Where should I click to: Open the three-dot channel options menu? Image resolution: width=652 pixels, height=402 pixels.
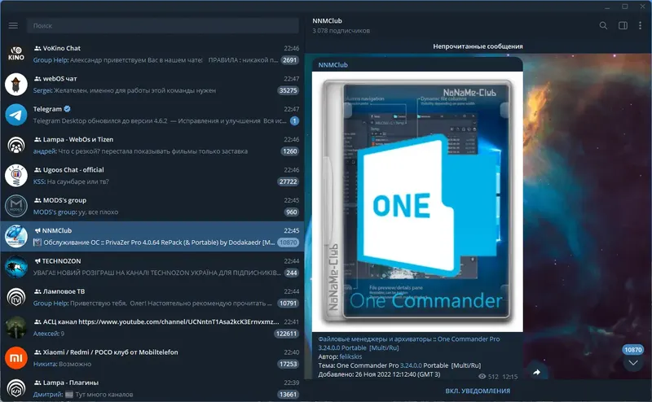[x=640, y=26]
